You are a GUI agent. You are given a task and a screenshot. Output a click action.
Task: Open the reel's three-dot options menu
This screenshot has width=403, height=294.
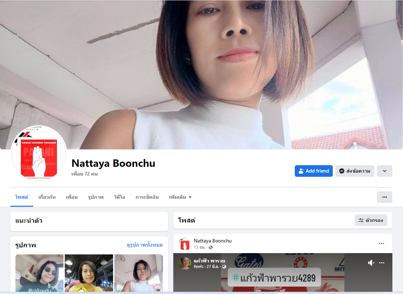click(x=382, y=263)
